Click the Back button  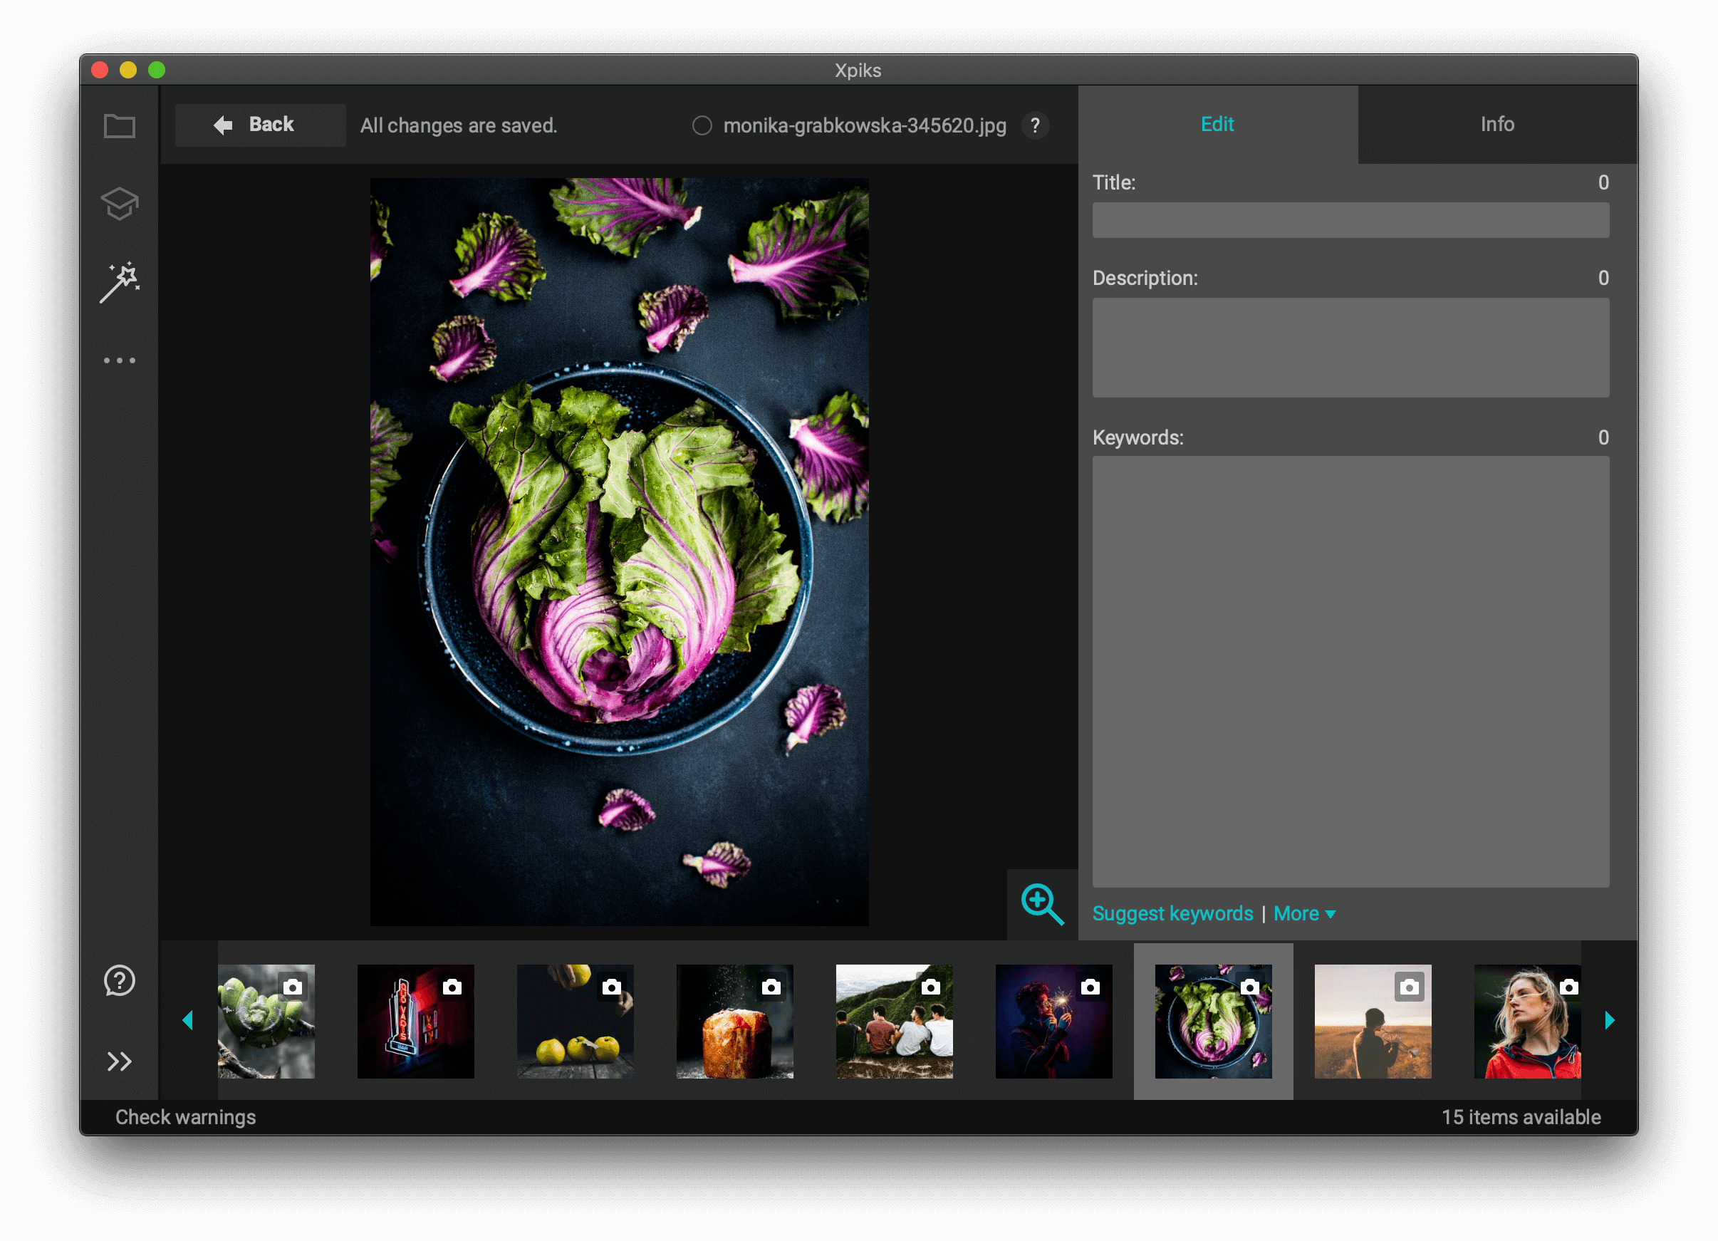point(260,124)
